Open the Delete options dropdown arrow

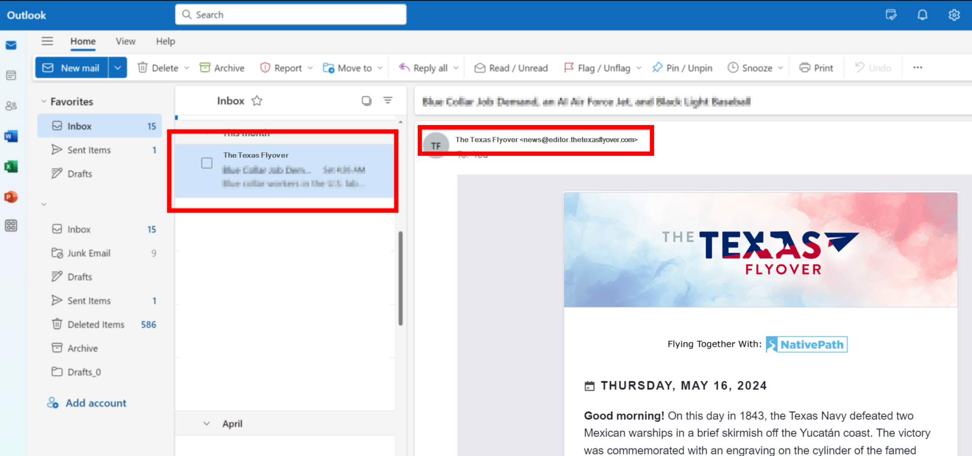click(187, 68)
